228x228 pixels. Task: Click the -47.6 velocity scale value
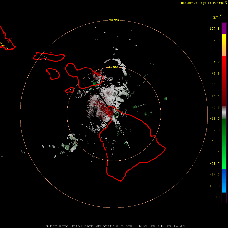pos(215,141)
